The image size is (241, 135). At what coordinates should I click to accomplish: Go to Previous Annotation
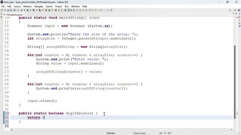[87, 10]
